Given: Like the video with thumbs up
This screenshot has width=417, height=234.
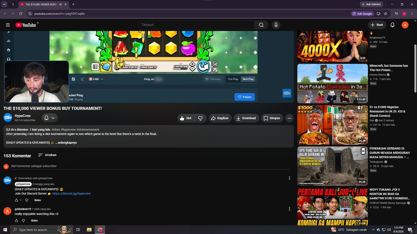Looking at the screenshot, I should pyautogui.click(x=186, y=118).
